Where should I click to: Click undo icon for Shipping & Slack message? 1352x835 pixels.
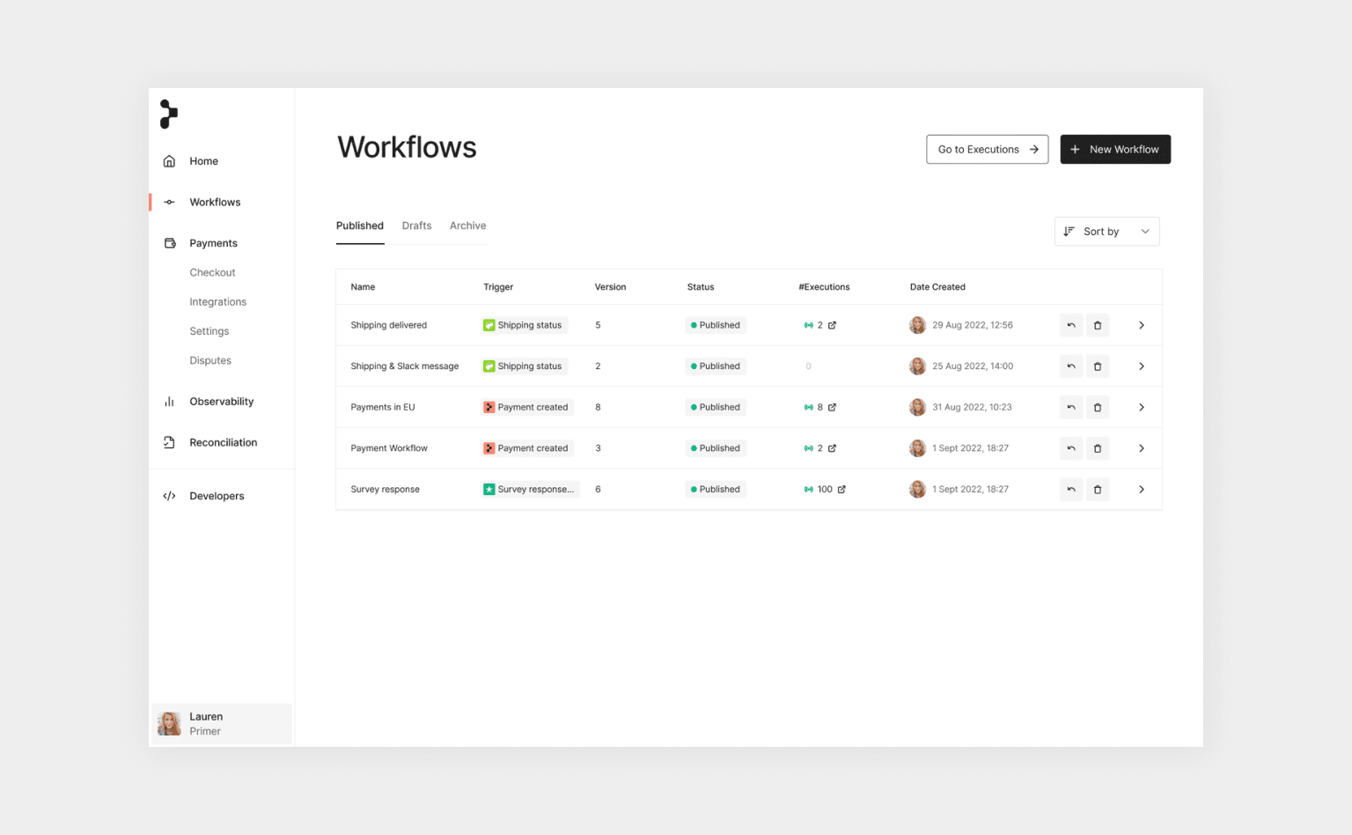1071,366
